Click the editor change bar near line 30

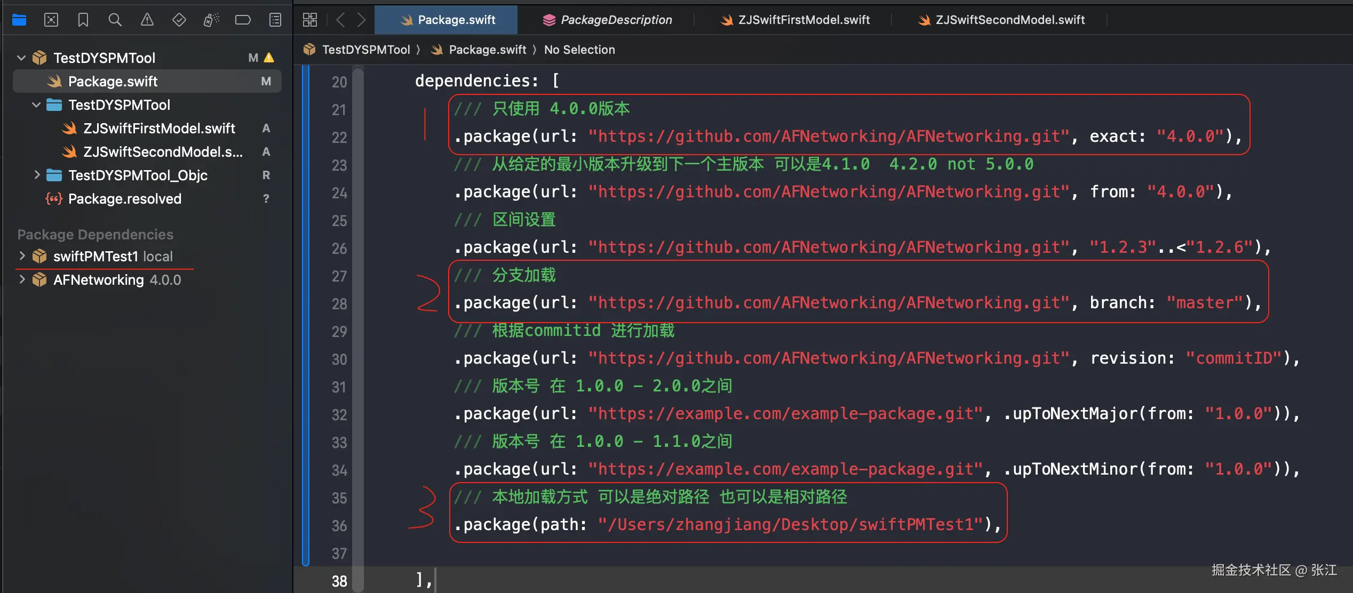[x=306, y=359]
